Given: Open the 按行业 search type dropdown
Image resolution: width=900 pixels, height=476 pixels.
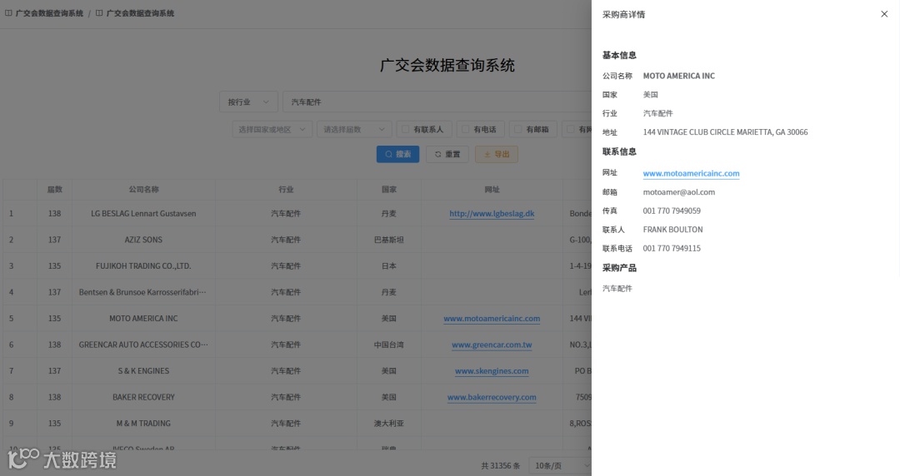Looking at the screenshot, I should click(x=248, y=102).
